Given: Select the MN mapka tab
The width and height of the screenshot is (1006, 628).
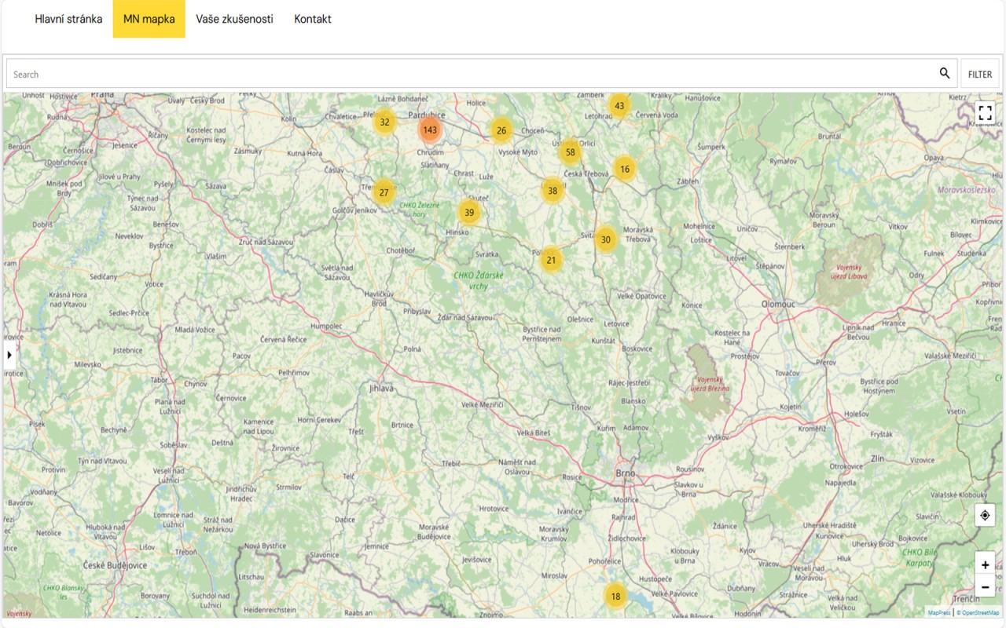Looking at the screenshot, I should click(x=149, y=19).
